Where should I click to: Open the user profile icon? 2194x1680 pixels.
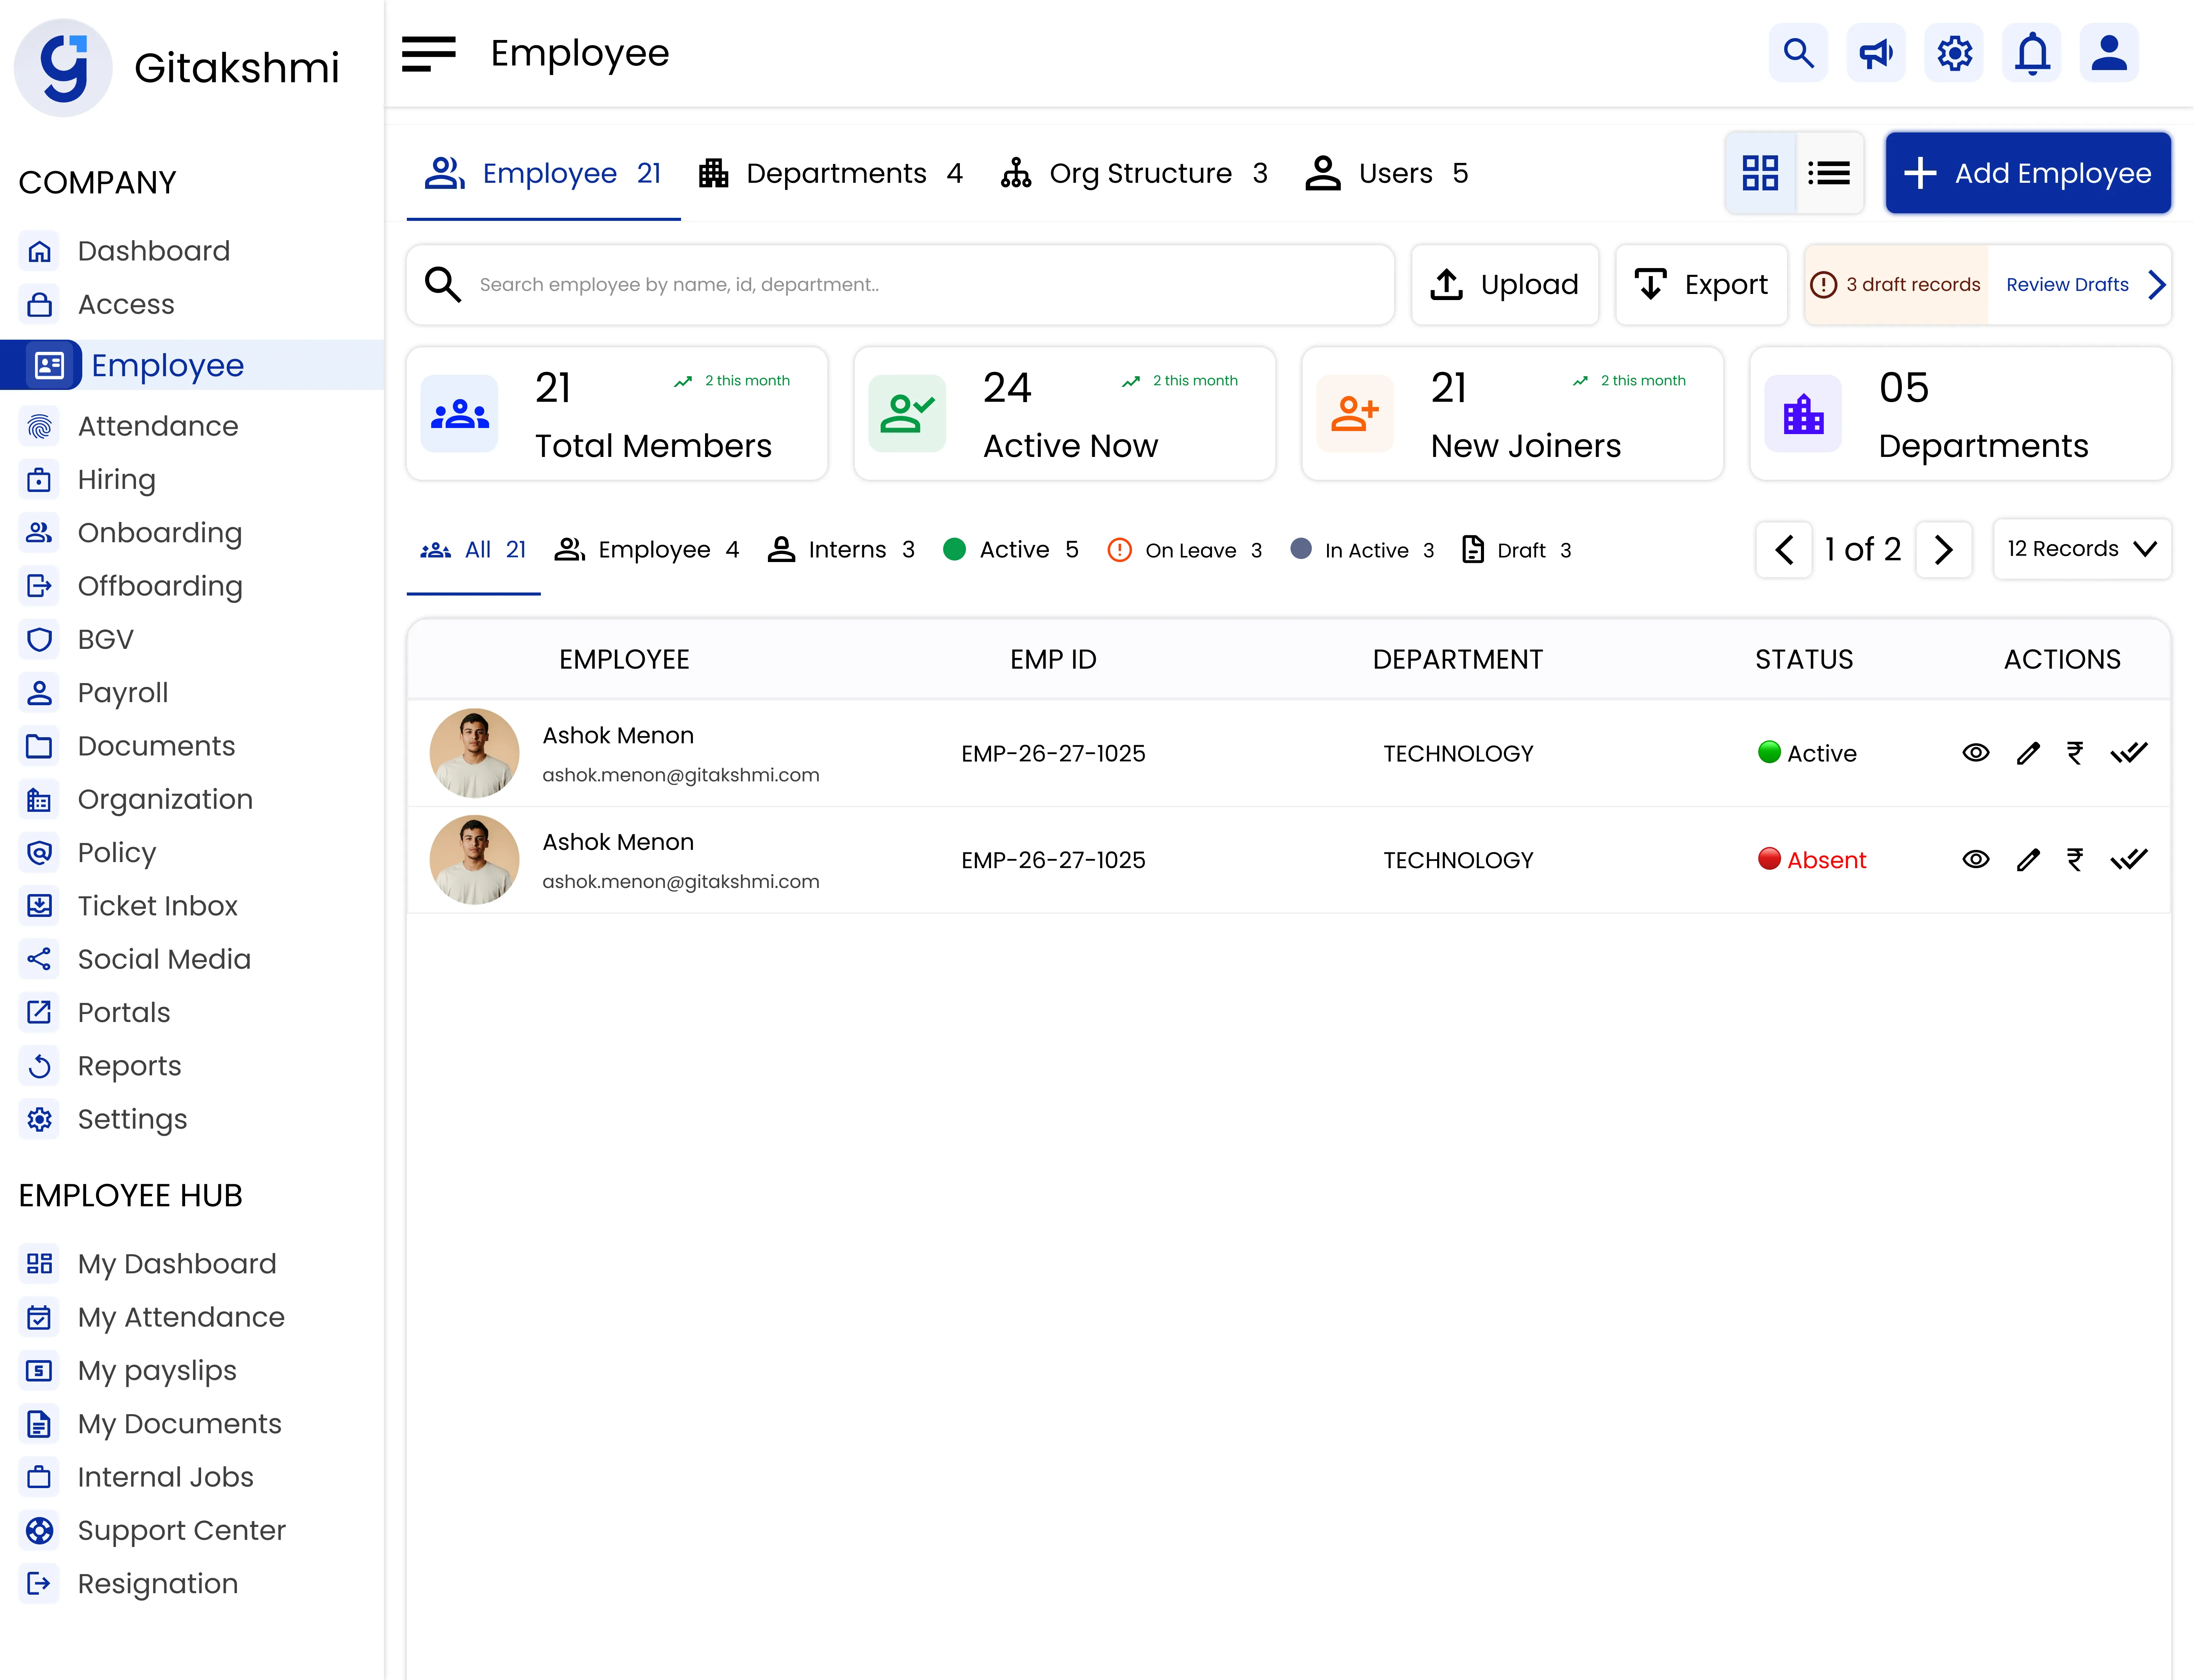(x=2109, y=53)
